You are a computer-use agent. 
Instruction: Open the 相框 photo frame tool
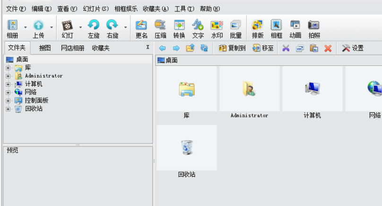(x=276, y=29)
